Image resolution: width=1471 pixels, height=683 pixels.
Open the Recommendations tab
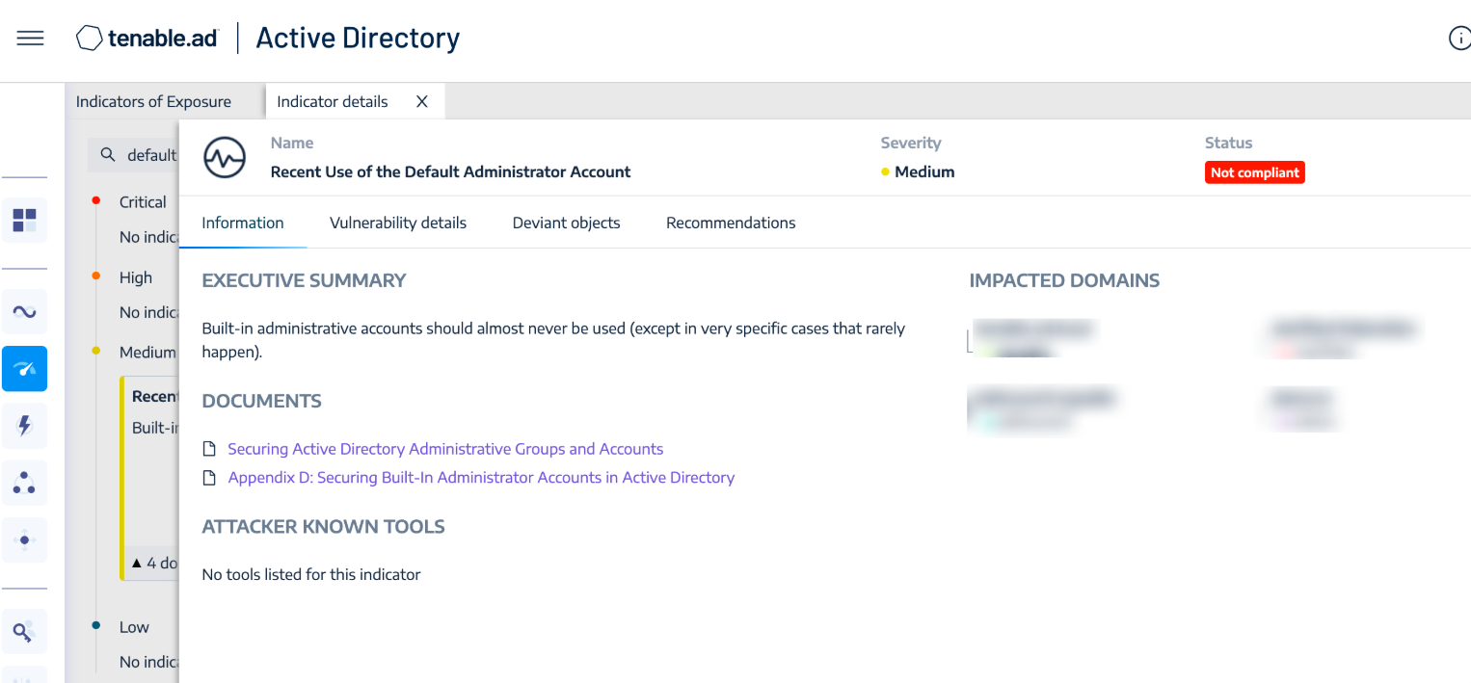point(731,223)
